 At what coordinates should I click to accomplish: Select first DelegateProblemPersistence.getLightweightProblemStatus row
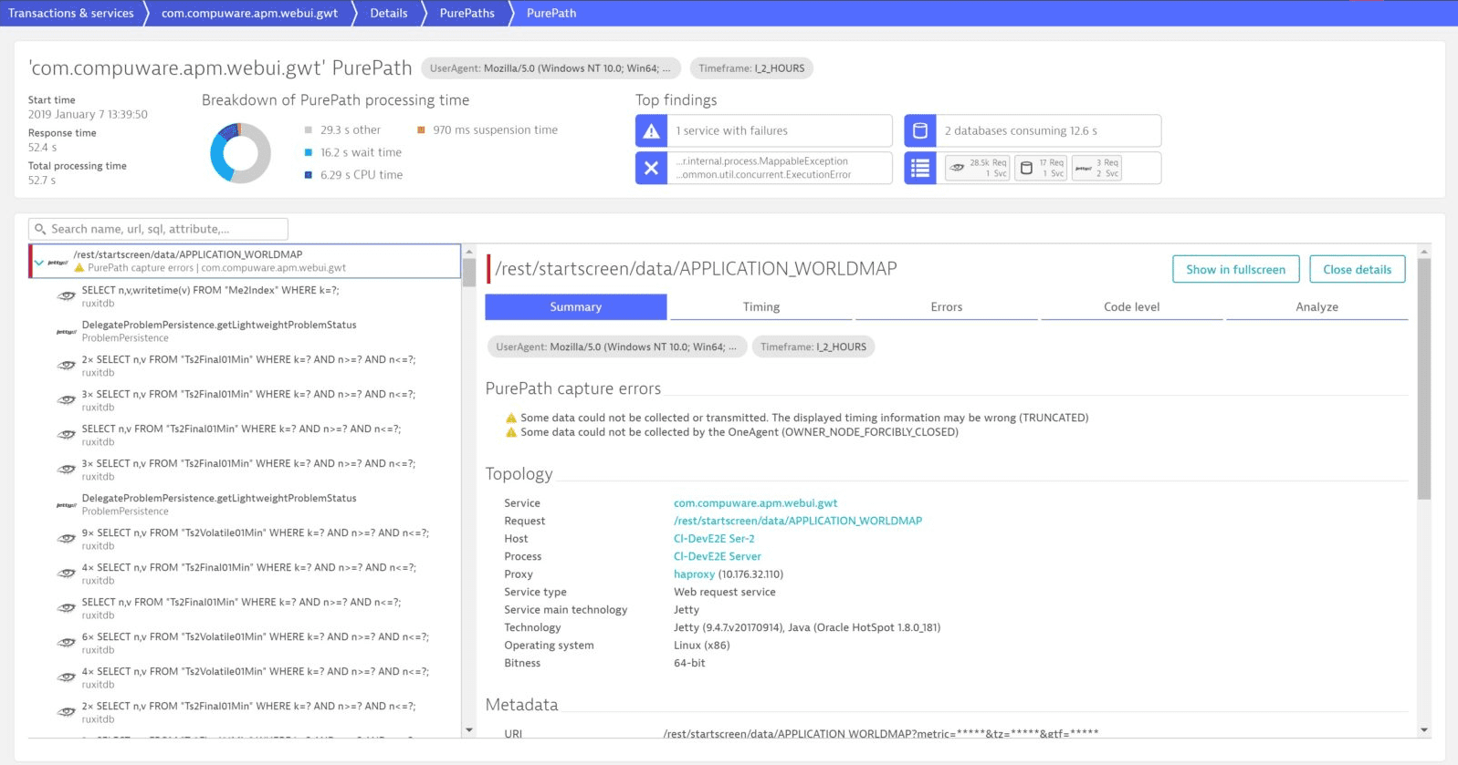pos(245,331)
